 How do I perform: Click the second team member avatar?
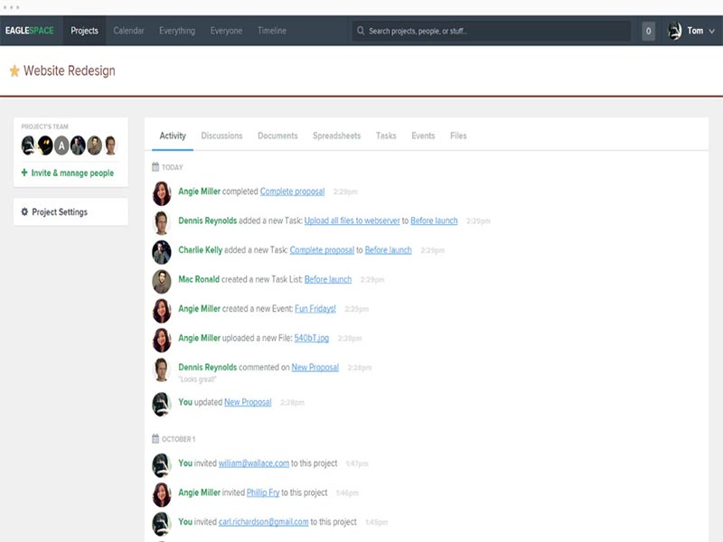(45, 145)
